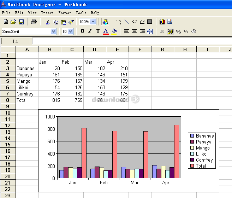
Task: Click the 1000 axis label on chart
Action: [50, 117]
